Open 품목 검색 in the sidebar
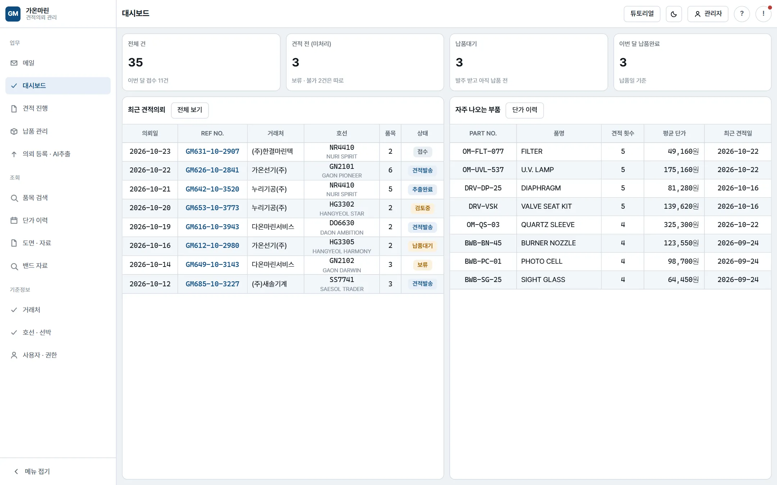 click(58, 198)
